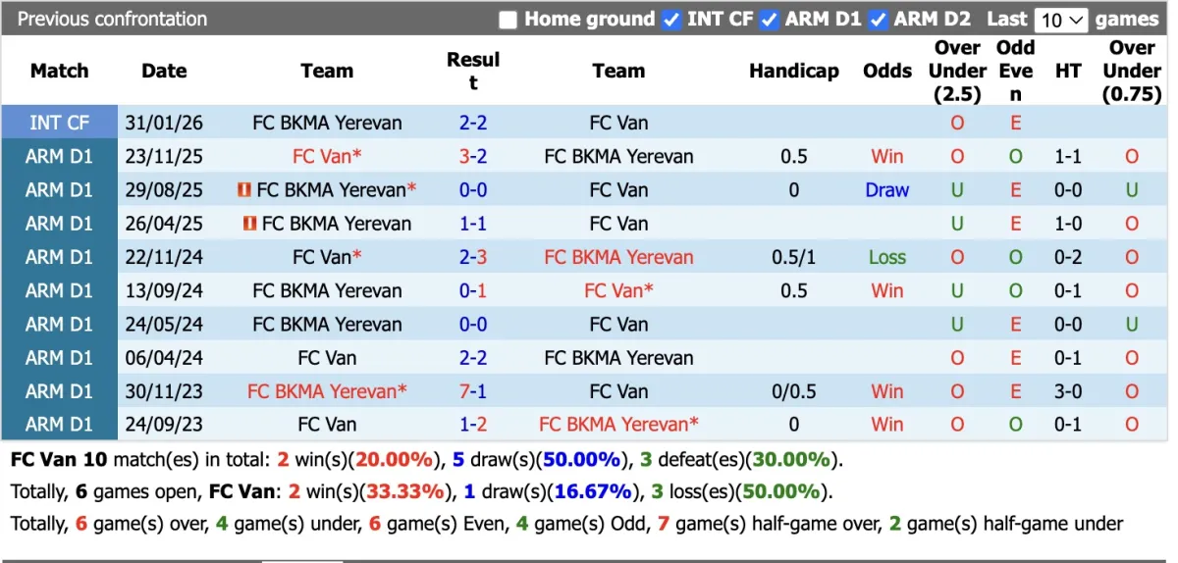Uncheck the INT CF filter

[x=671, y=20]
